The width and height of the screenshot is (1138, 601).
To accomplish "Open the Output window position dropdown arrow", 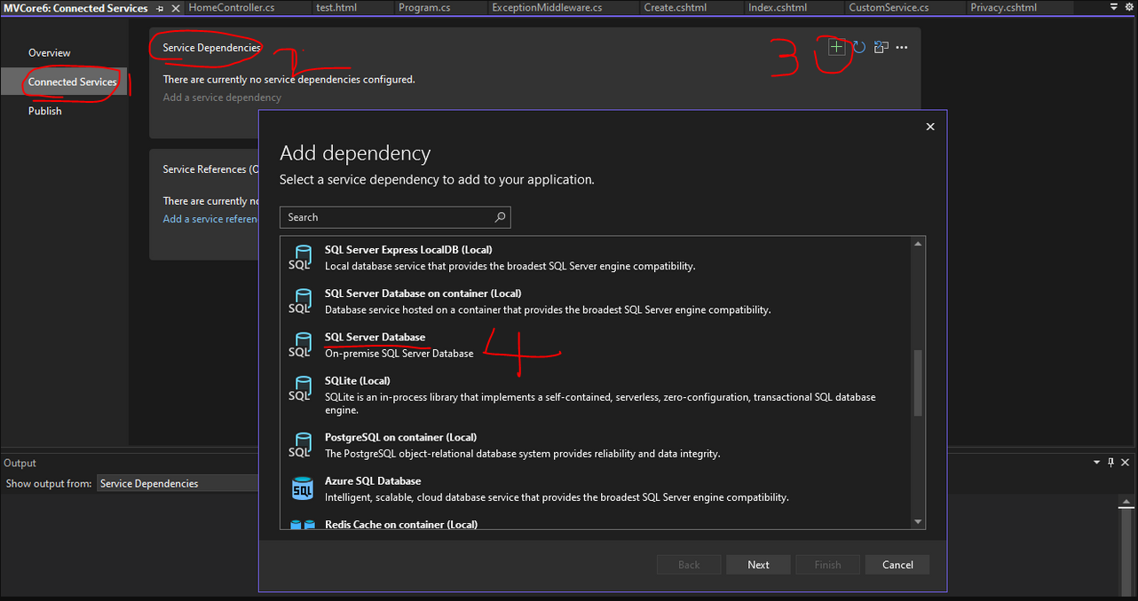I will [1096, 463].
